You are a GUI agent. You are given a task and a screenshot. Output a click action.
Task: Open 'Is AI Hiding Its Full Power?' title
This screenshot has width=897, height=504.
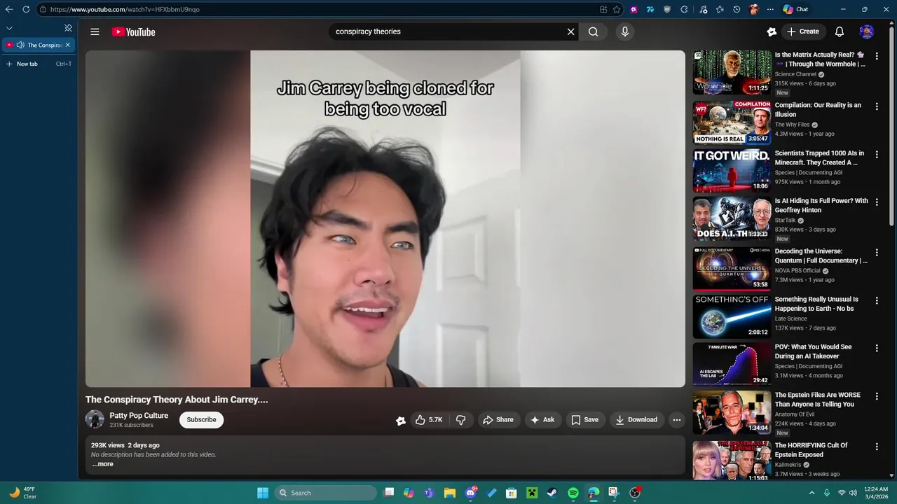(x=821, y=205)
